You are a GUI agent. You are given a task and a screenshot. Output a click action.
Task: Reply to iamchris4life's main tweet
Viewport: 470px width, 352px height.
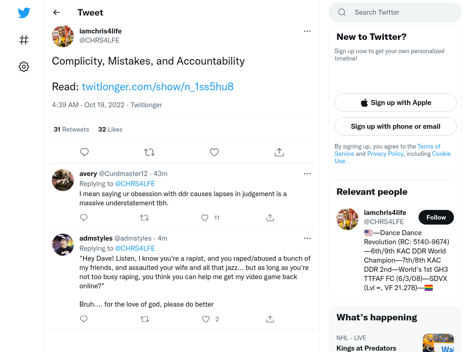pos(84,152)
